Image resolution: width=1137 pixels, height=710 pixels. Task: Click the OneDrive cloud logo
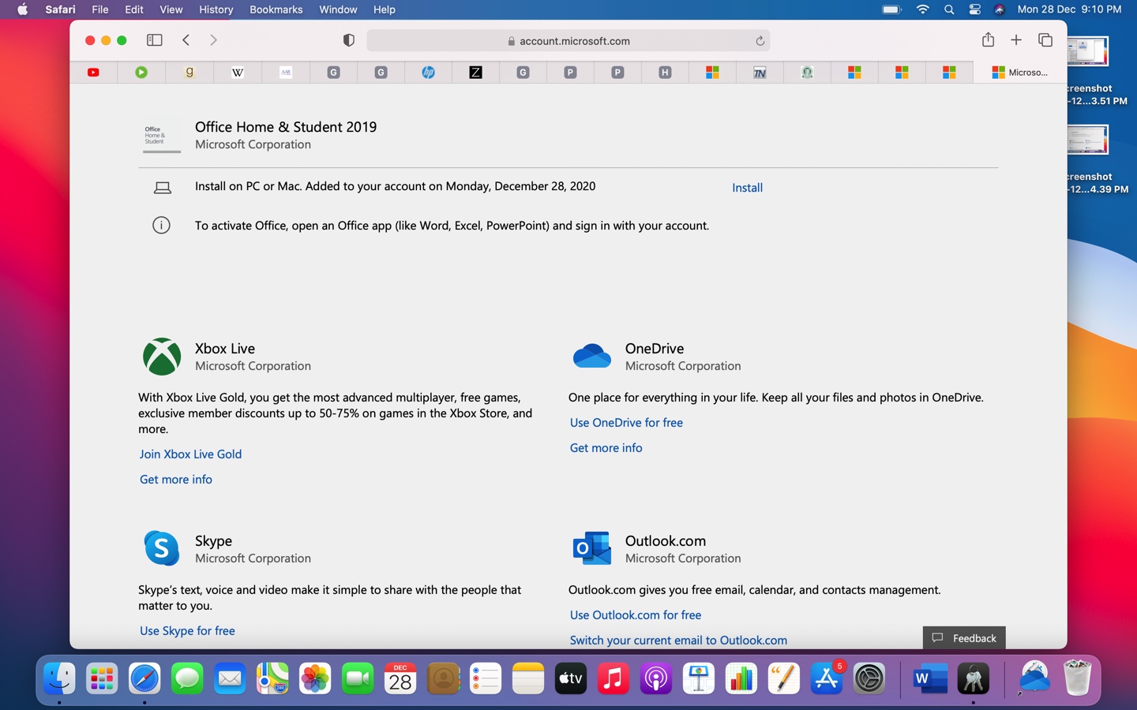click(x=591, y=357)
